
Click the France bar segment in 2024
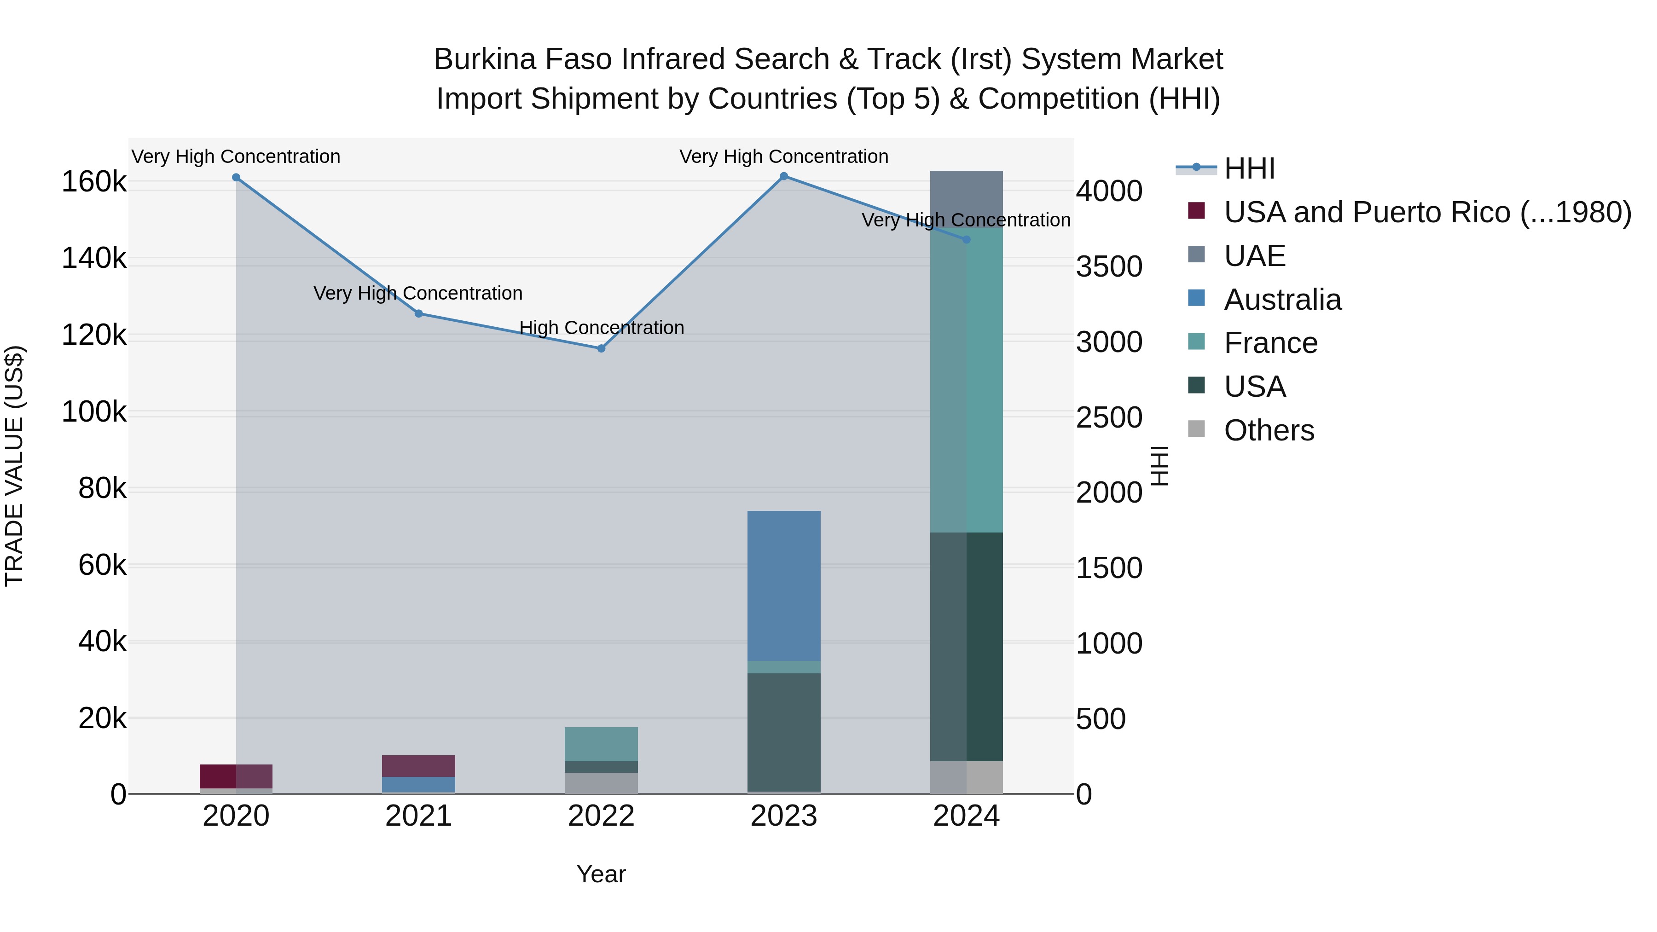pos(966,380)
